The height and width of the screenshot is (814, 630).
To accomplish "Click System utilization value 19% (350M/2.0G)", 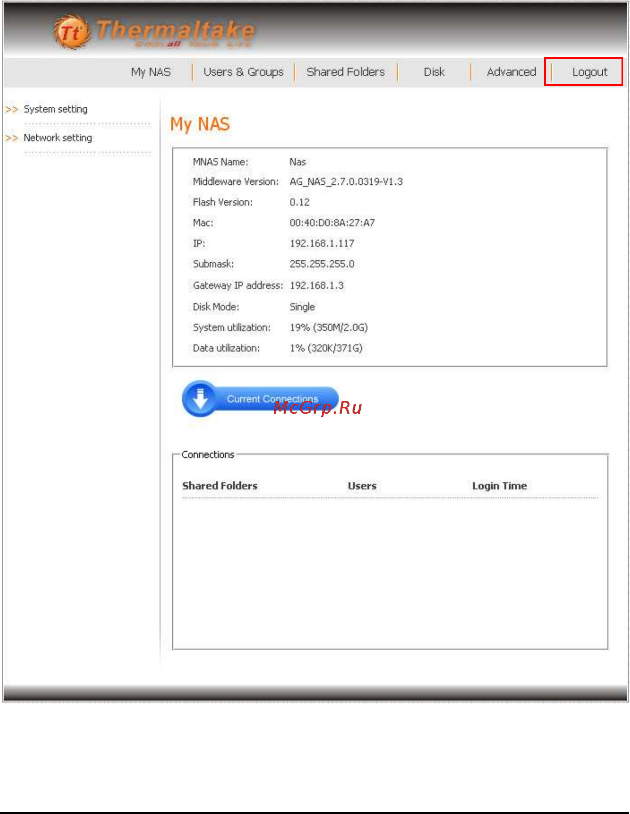I will coord(328,327).
